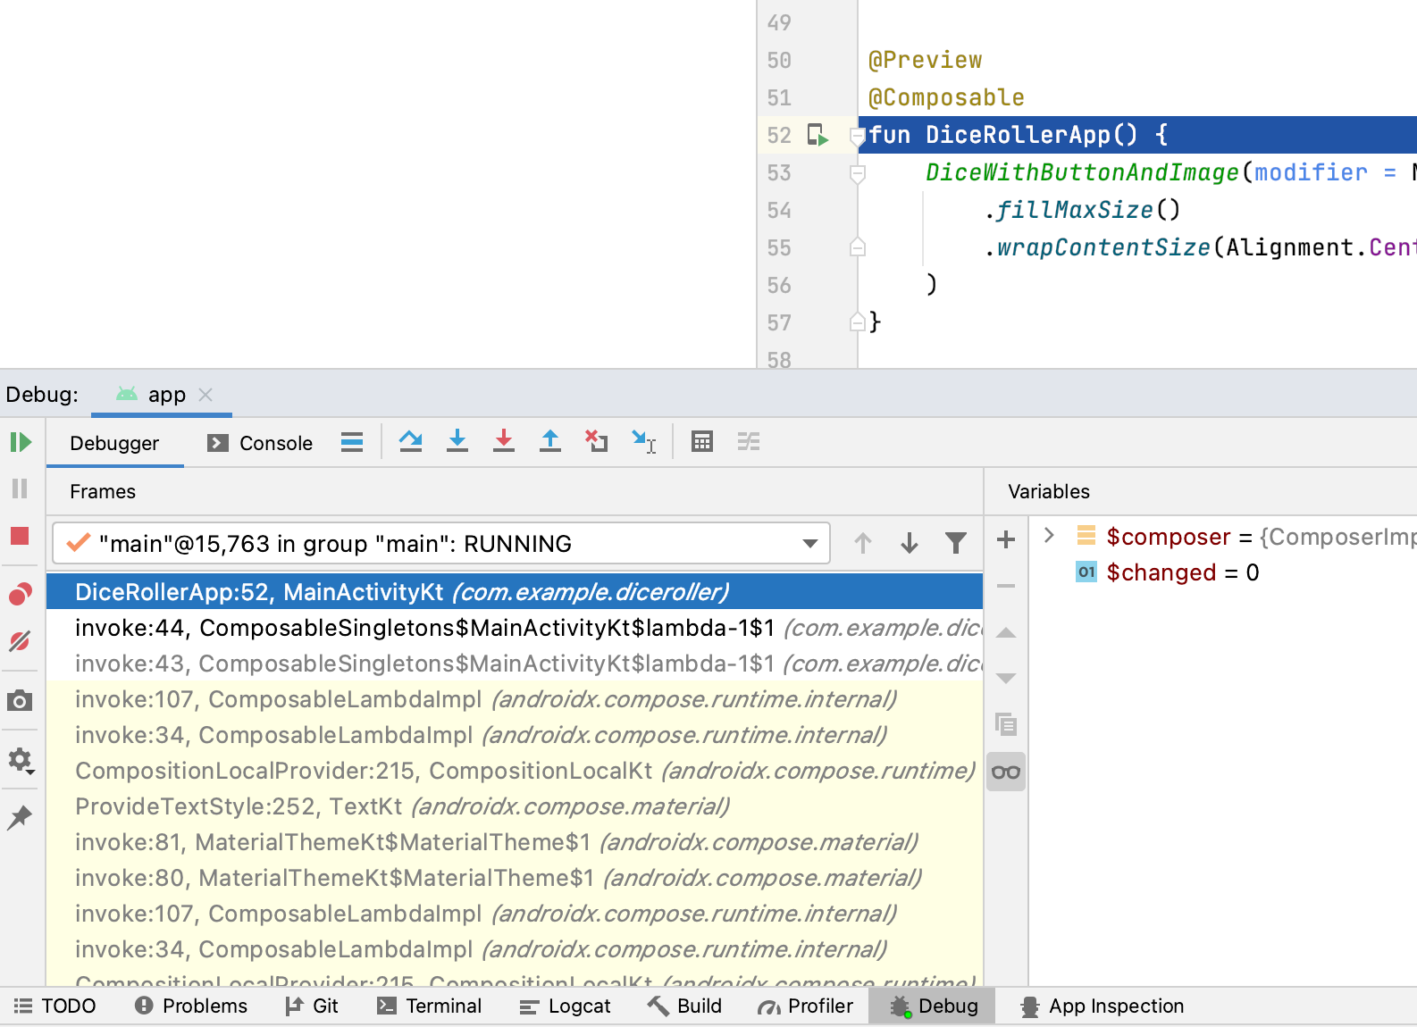Collapse the DiceRollerApp function fold marker
The width and height of the screenshot is (1417, 1027).
tap(858, 136)
